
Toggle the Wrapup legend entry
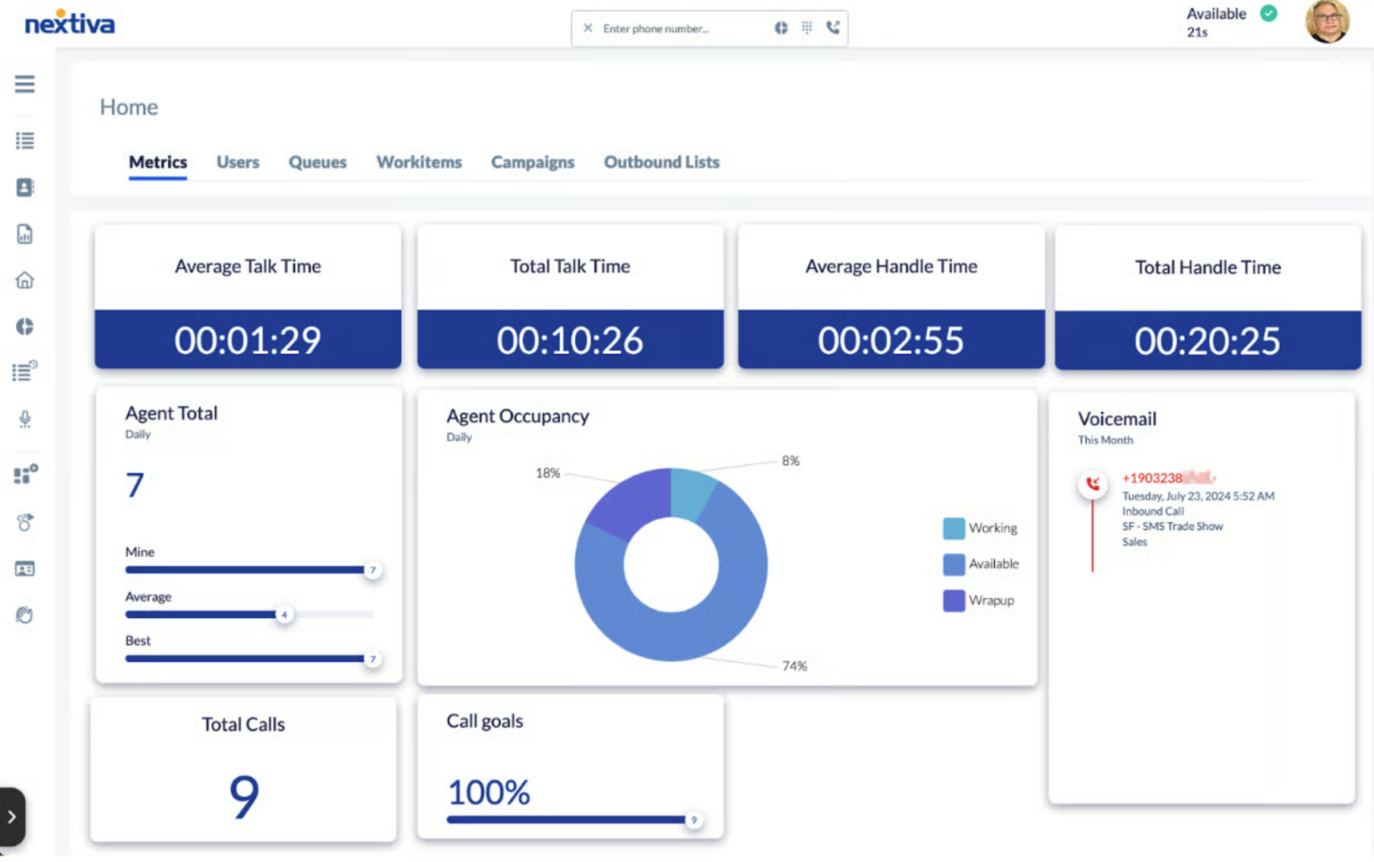[979, 601]
